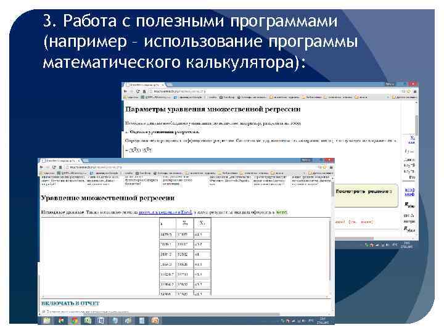Open the PowerPoint icon on the front taskbar
The width and height of the screenshot is (444, 333).
coord(155,321)
